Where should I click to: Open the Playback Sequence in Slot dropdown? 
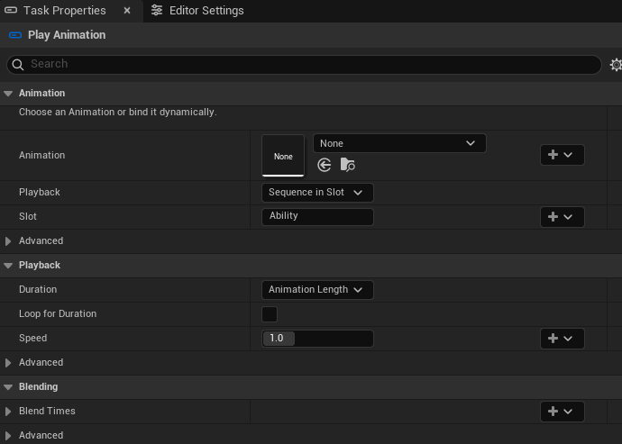click(317, 192)
